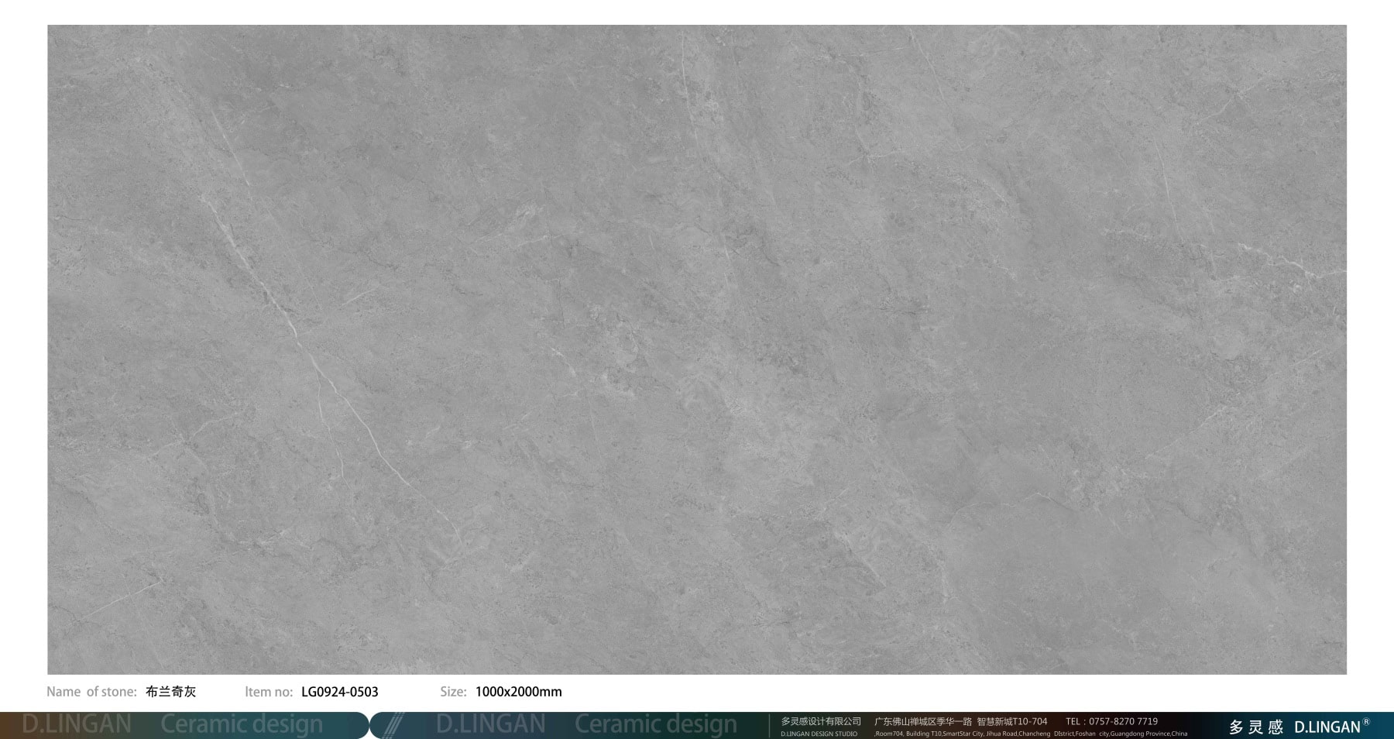Click the diagonal stripes icon in banner

pos(395,725)
